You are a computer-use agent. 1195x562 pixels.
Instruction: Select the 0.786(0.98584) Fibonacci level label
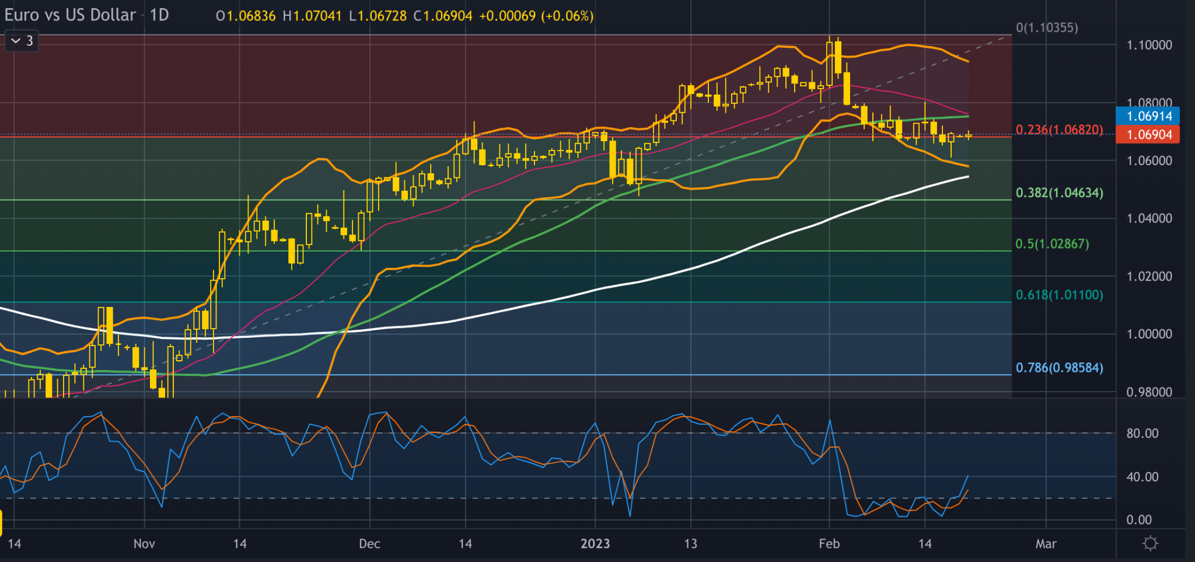point(1059,368)
